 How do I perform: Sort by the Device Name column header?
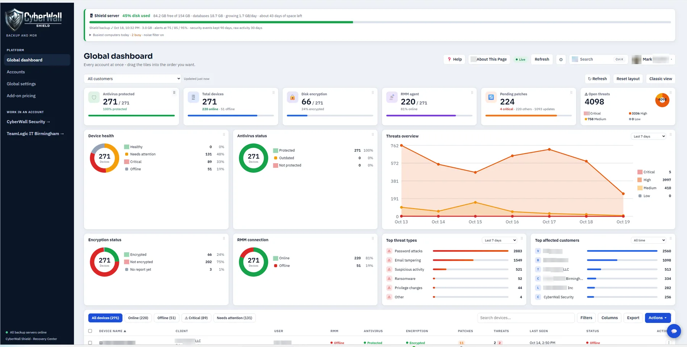[113, 331]
